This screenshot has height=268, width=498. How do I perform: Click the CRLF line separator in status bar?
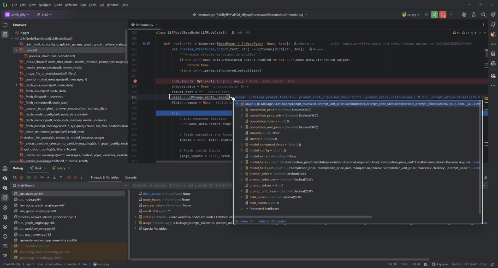coord(403,264)
